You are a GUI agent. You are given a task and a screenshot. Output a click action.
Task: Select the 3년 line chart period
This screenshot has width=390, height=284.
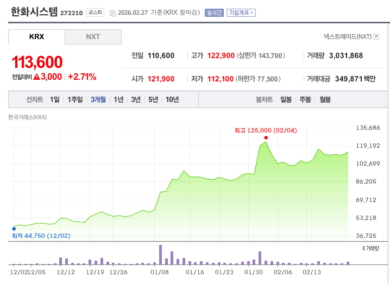[x=136, y=100]
